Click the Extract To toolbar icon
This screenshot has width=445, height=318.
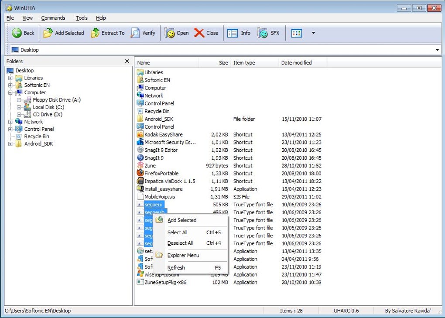pos(95,33)
